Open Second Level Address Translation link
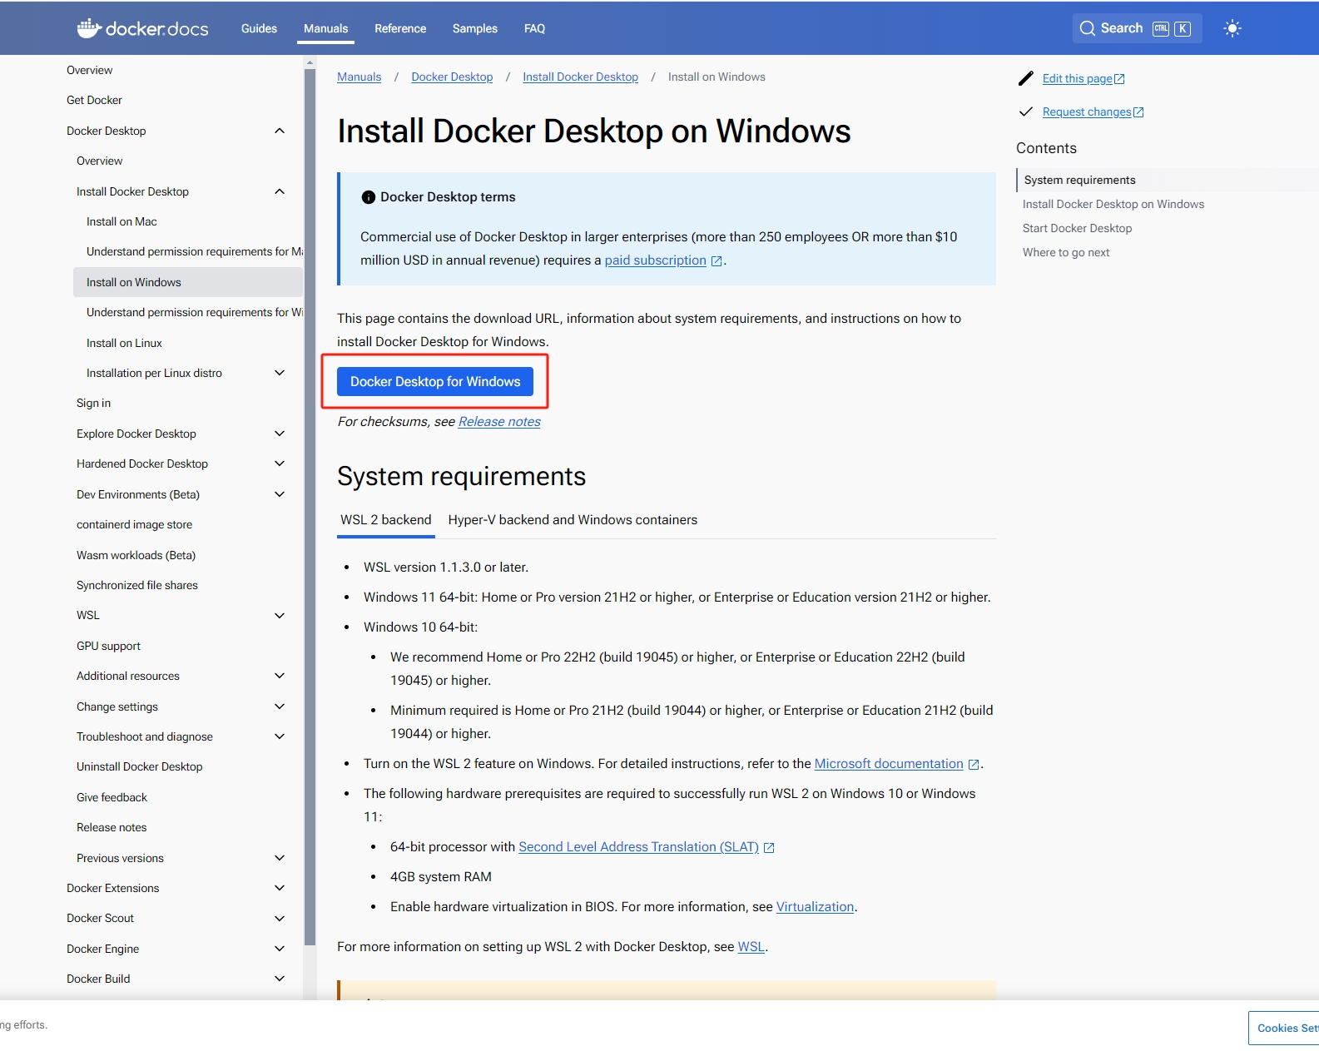Image resolution: width=1319 pixels, height=1051 pixels. pos(639,847)
